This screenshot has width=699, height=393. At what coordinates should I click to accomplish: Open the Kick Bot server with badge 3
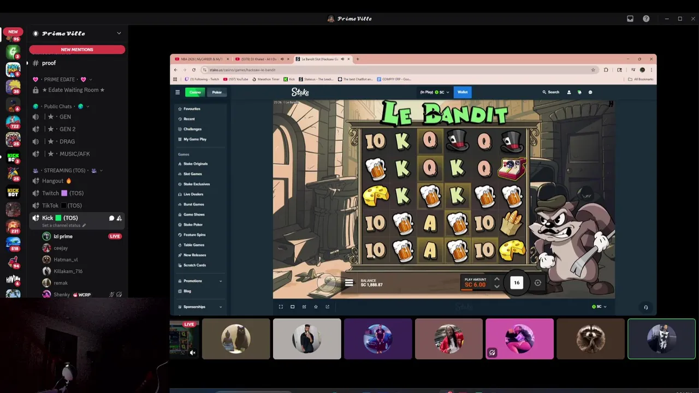click(13, 157)
